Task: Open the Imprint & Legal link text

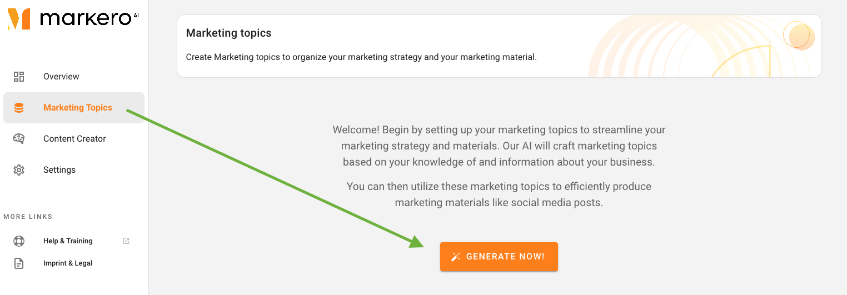Action: coord(68,263)
